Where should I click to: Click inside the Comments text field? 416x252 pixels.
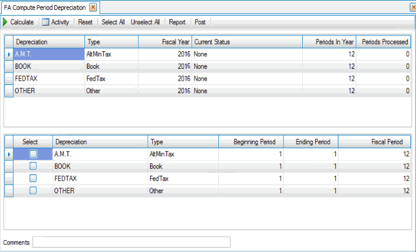point(131,242)
